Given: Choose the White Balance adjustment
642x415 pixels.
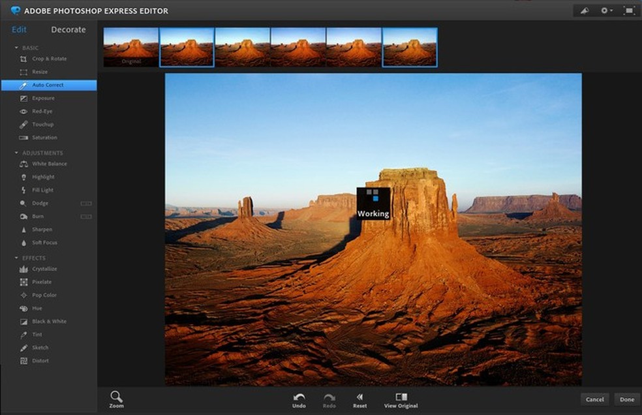Looking at the screenshot, I should pos(49,164).
